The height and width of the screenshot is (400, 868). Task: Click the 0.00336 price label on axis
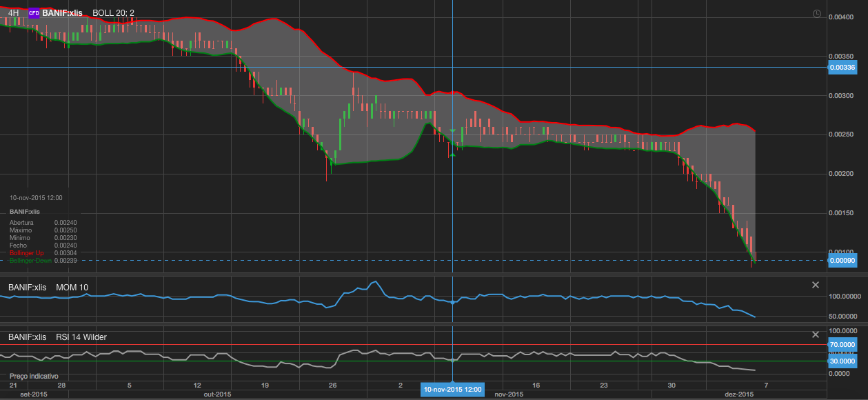pos(842,68)
